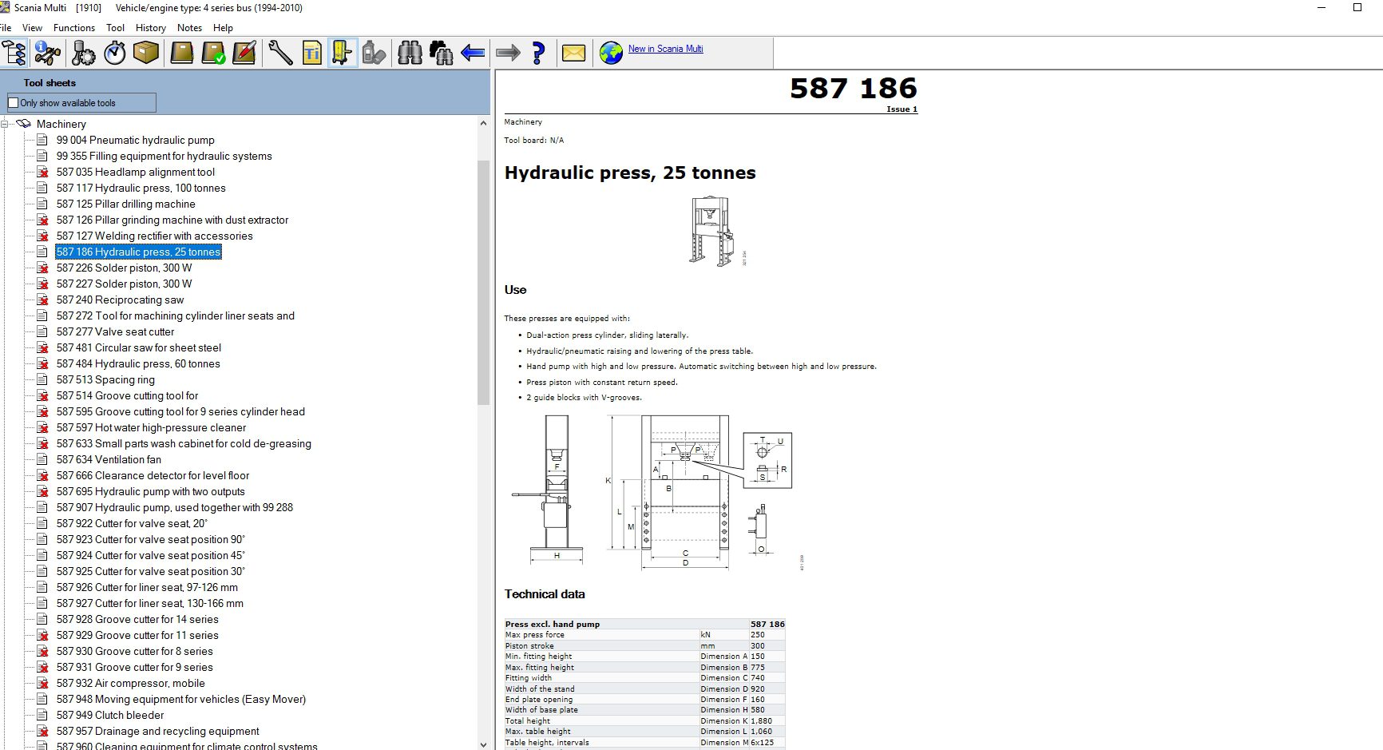Toggle the book with checkmark icon
The height and width of the screenshot is (750, 1383).
(x=213, y=53)
